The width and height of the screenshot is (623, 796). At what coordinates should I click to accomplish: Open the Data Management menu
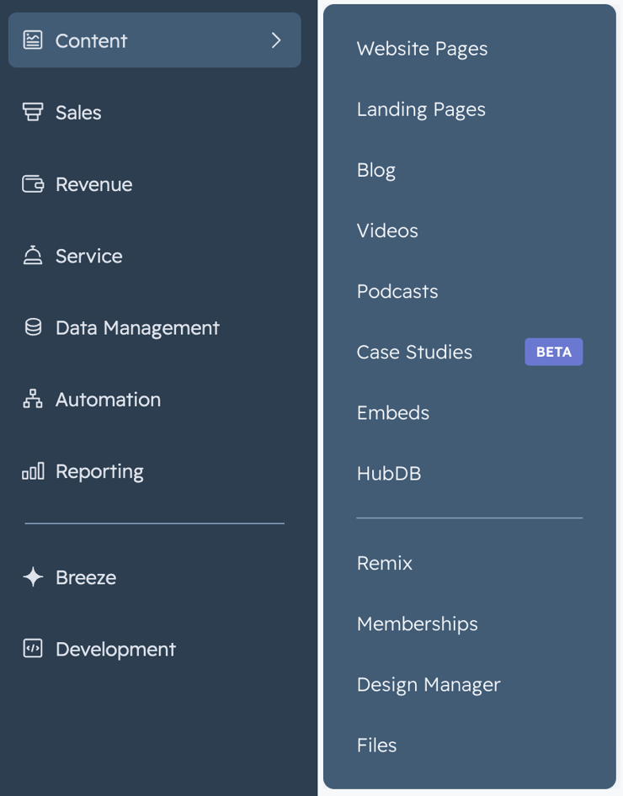[x=137, y=328]
